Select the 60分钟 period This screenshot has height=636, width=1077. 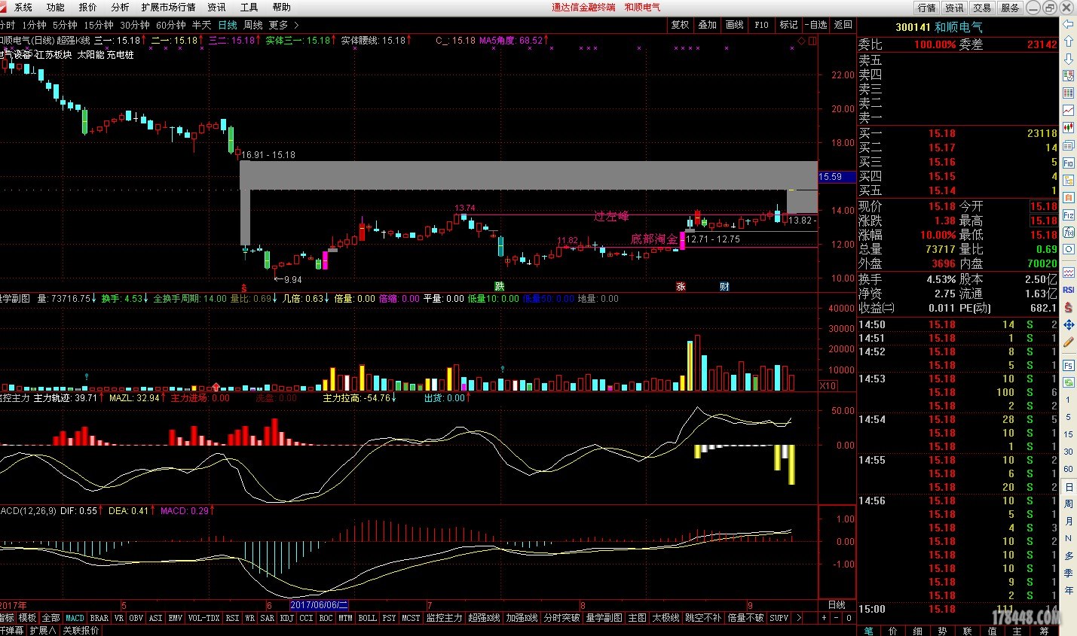[171, 25]
